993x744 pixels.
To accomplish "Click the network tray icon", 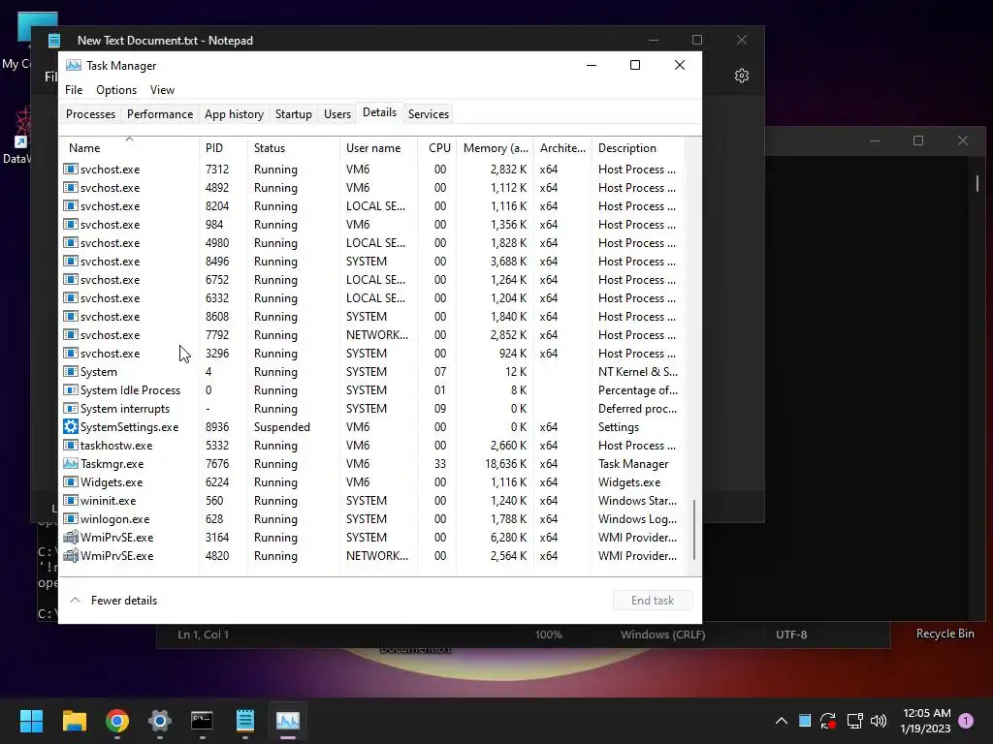I will tap(854, 721).
